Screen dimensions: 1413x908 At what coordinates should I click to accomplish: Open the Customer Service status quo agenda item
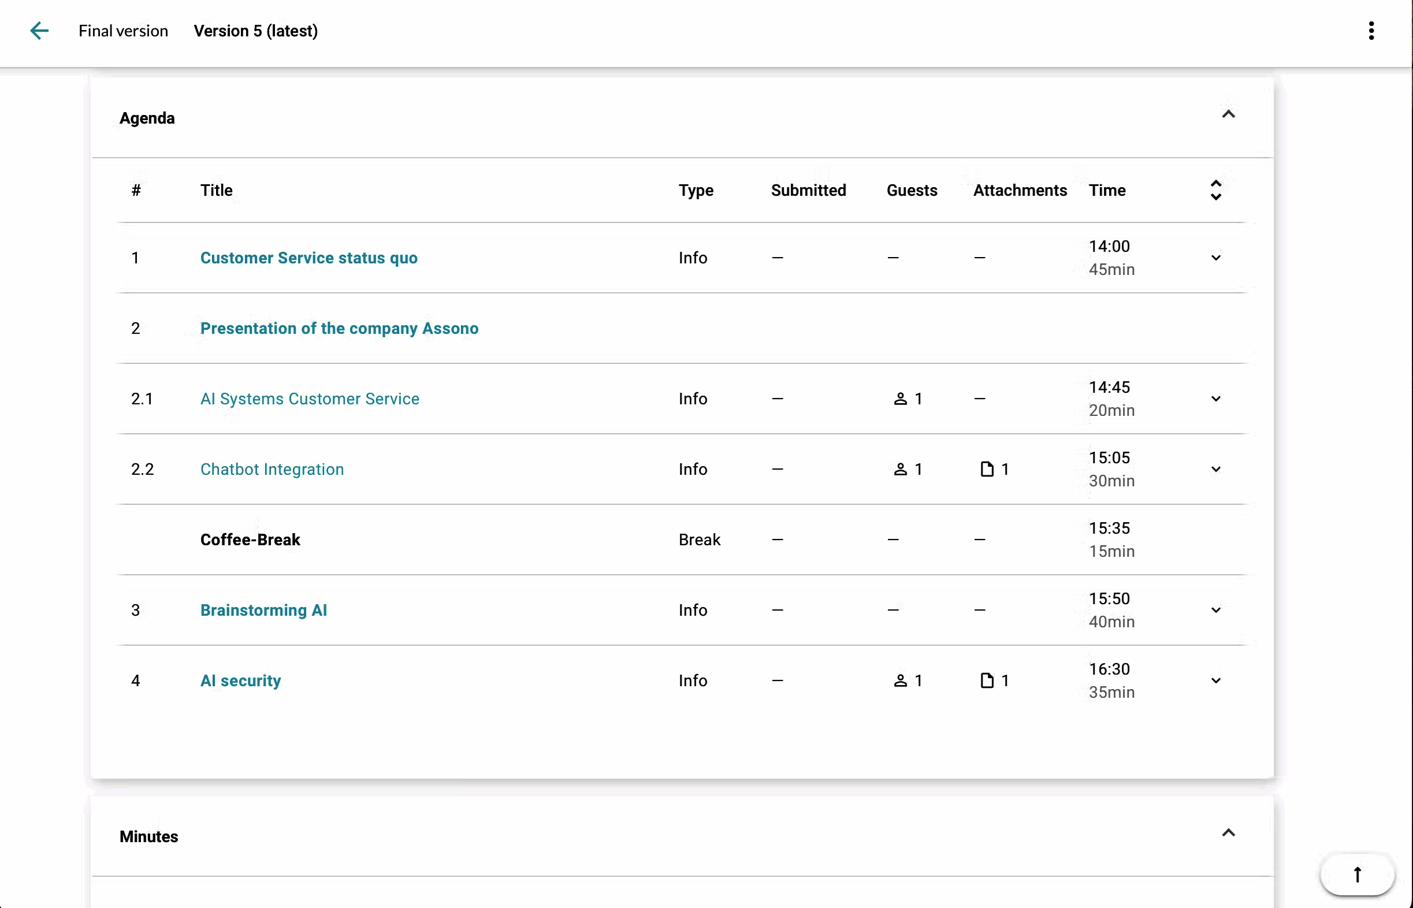[x=308, y=258]
